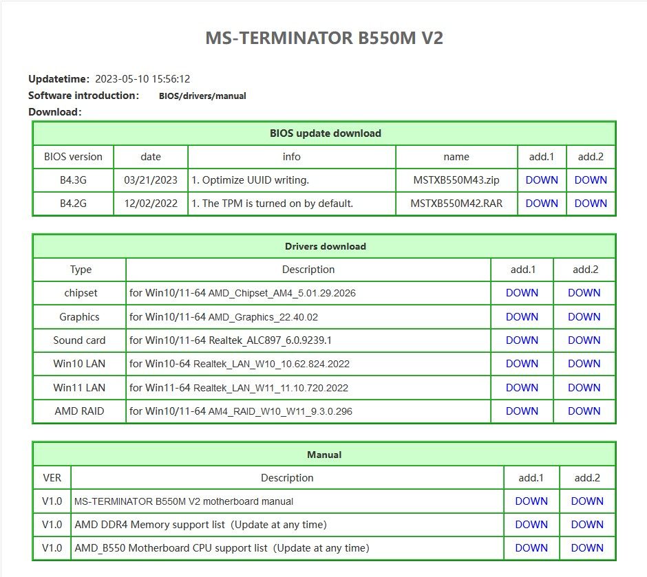Download B4.2G BIOS from add.2 link
647x577 pixels.
click(591, 204)
